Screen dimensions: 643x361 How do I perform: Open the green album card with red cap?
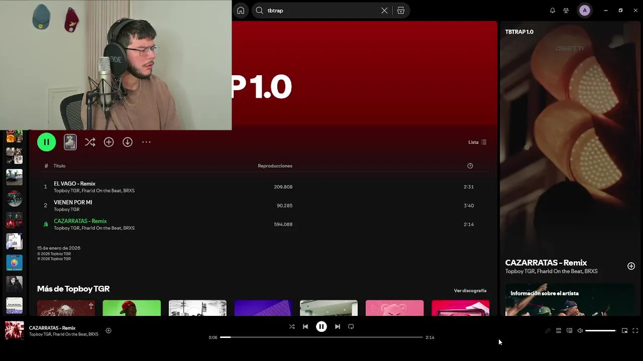132,308
